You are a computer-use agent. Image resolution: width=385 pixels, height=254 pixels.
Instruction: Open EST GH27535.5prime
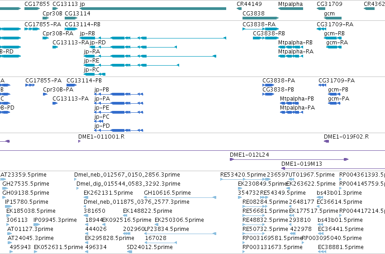[5, 188]
